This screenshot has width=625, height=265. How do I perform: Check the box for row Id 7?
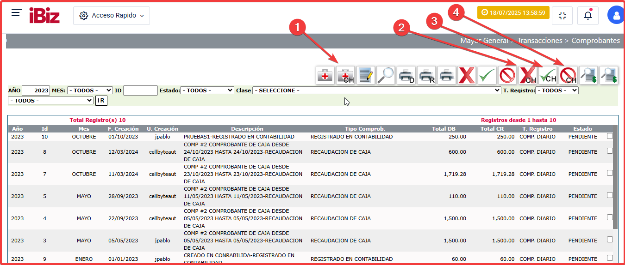point(610,173)
